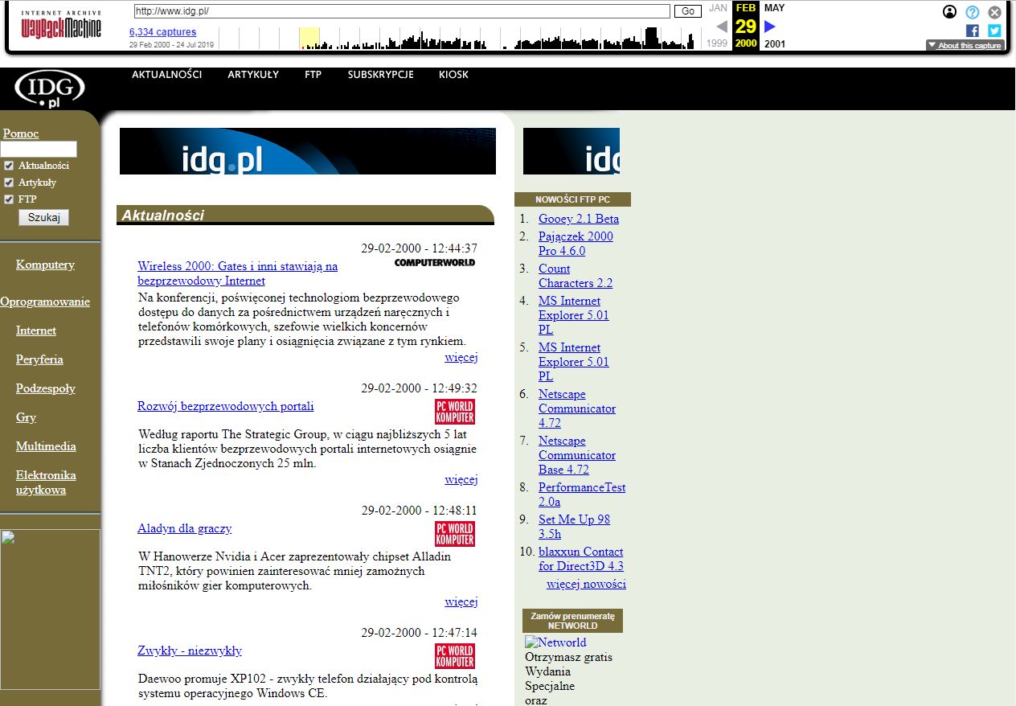Click PC World Komputer logo beside Rozwój bezprzewodowych portali
The image size is (1016, 706).
[455, 412]
